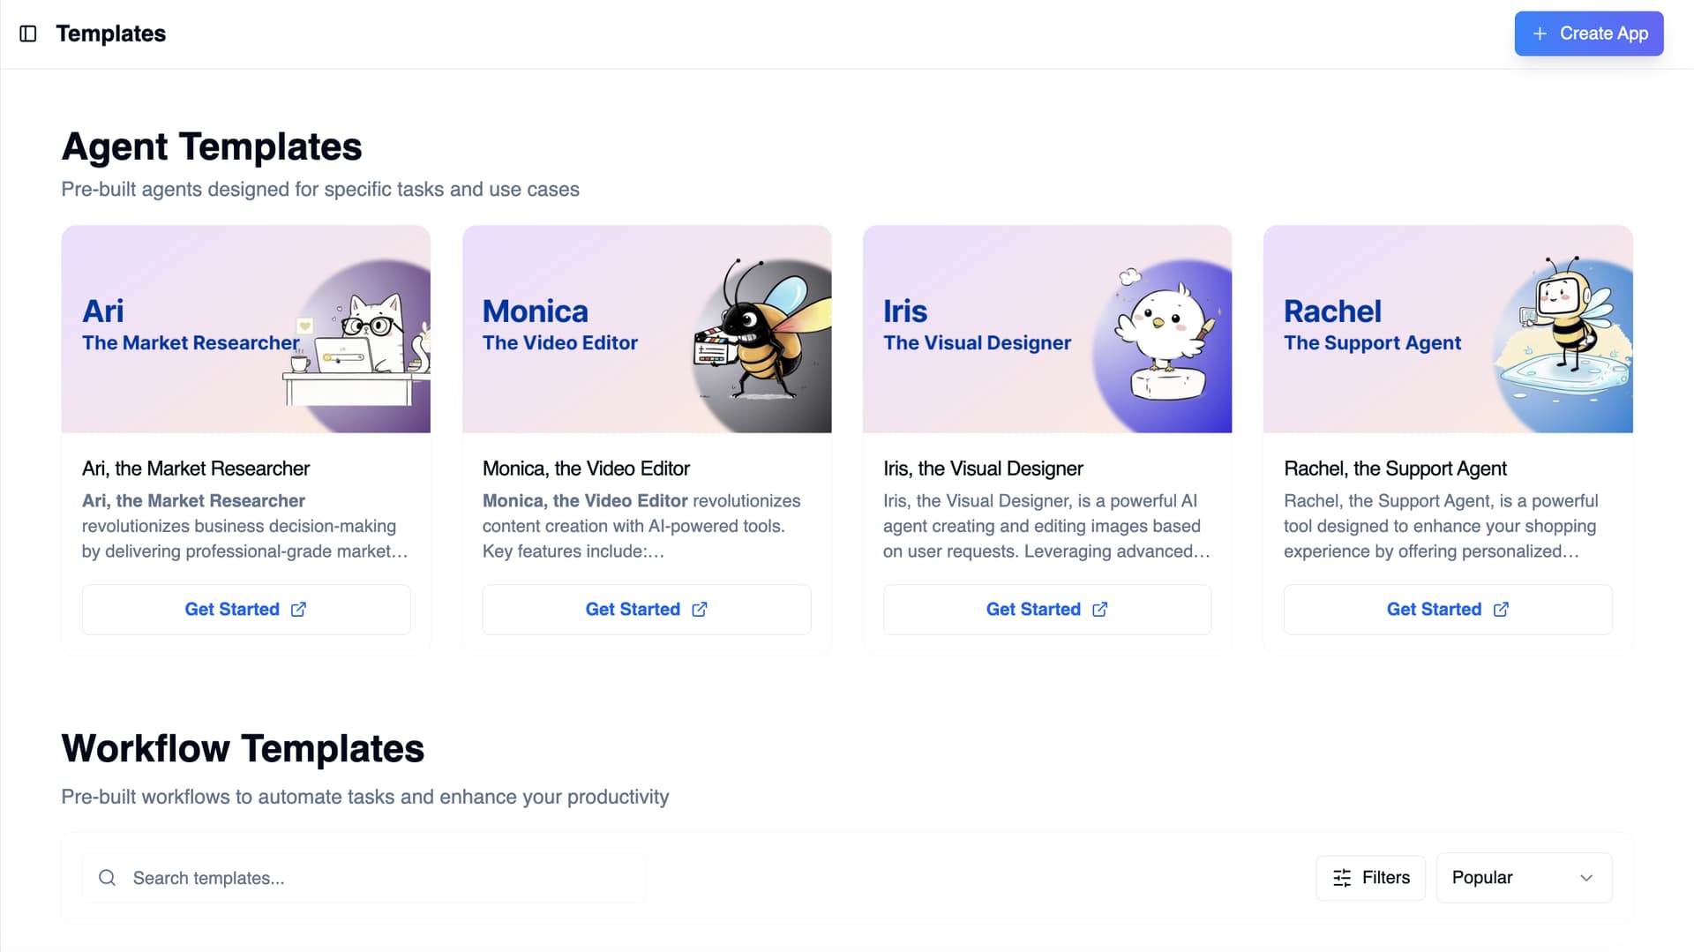Click external link icon on Ari's Get Started
1694x952 pixels.
299,610
